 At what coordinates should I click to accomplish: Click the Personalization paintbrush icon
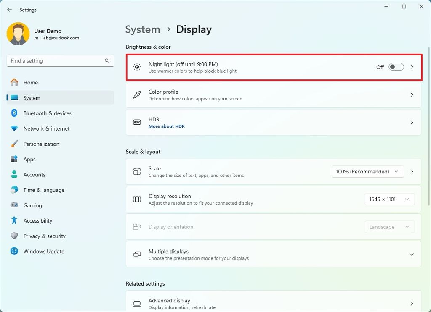pos(14,144)
